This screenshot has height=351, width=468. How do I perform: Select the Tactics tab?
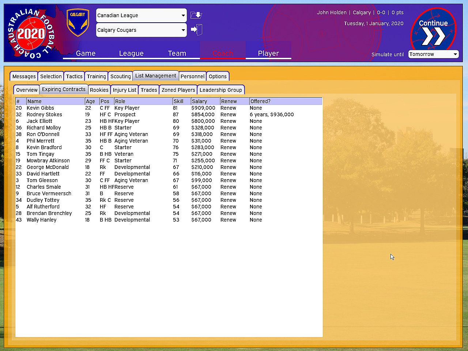74,76
